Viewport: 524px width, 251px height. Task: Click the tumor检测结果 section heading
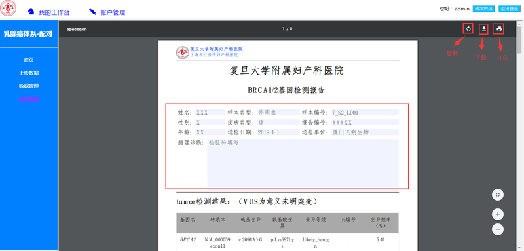point(247,202)
